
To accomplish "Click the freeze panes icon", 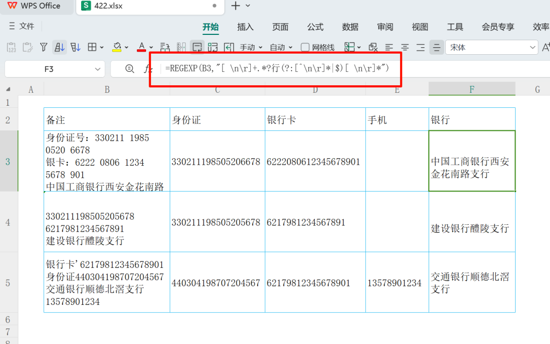I will (x=349, y=47).
